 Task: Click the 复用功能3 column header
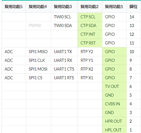[64, 7]
